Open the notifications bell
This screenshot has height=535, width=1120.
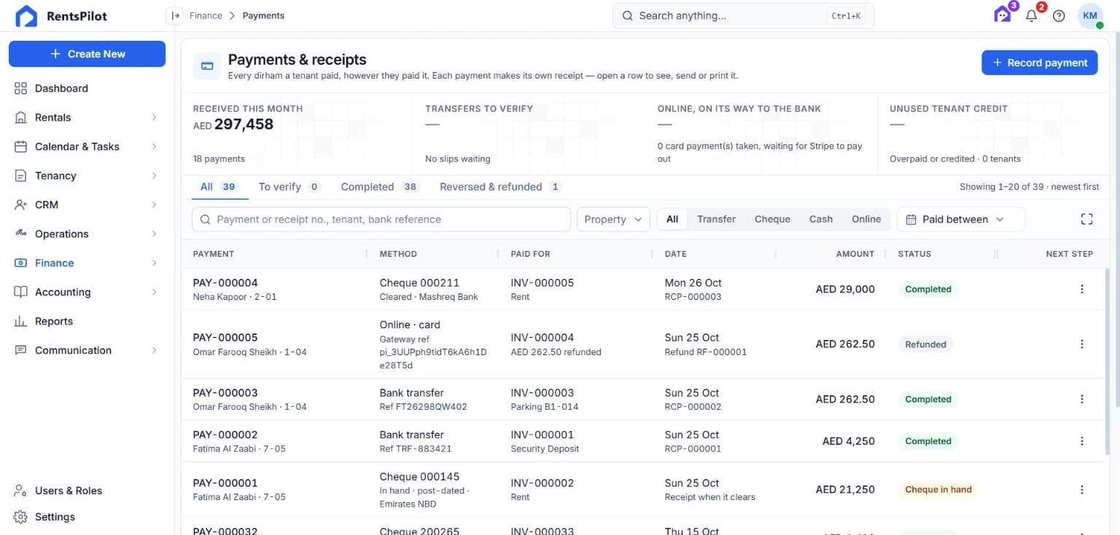click(1031, 16)
